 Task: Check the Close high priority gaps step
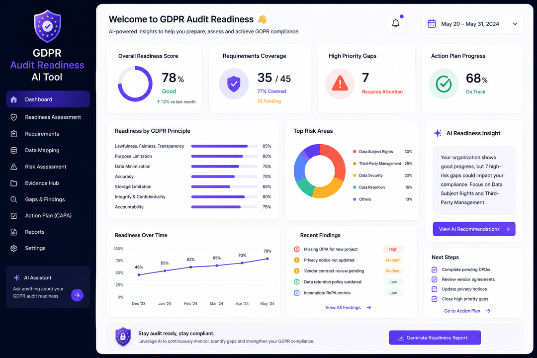tap(434, 299)
